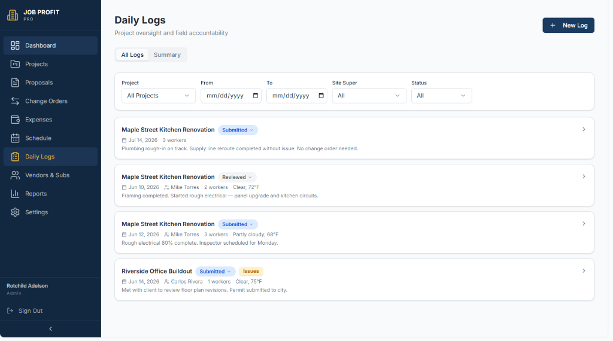Click the "Clear, 75°F" weather text

pos(248,282)
